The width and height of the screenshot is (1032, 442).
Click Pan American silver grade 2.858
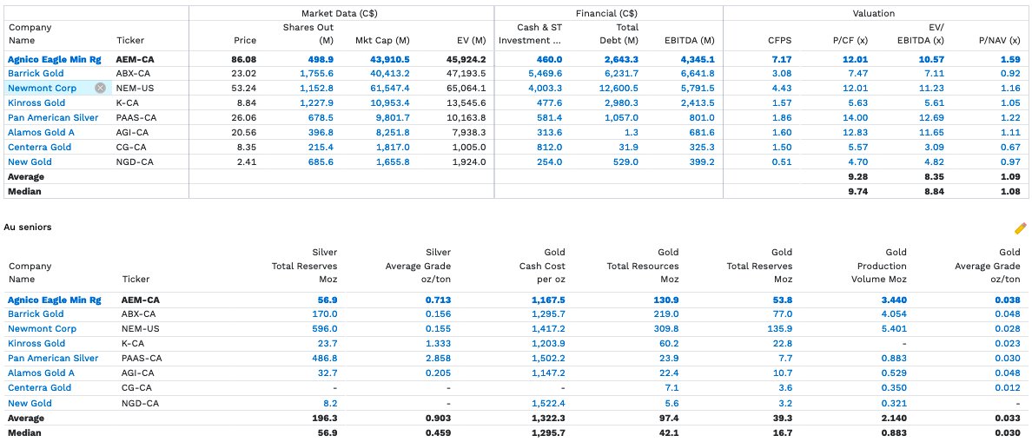(x=439, y=359)
